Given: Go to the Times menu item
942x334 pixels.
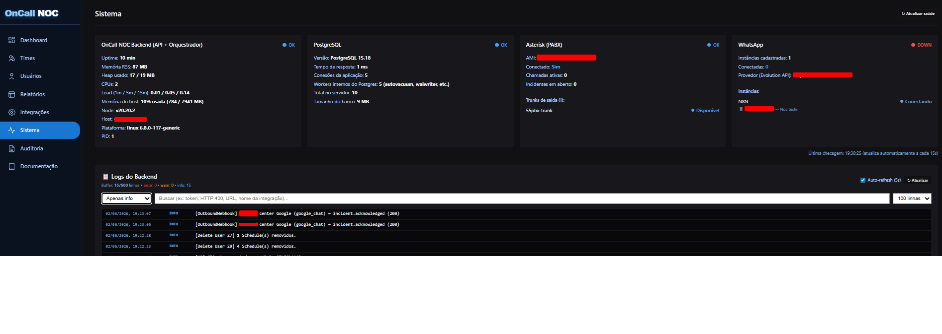Looking at the screenshot, I should tap(40, 58).
